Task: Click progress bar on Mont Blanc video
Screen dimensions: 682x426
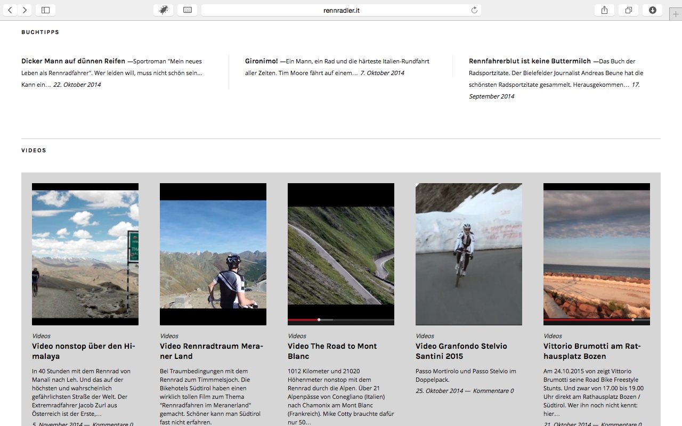Action: tap(341, 320)
